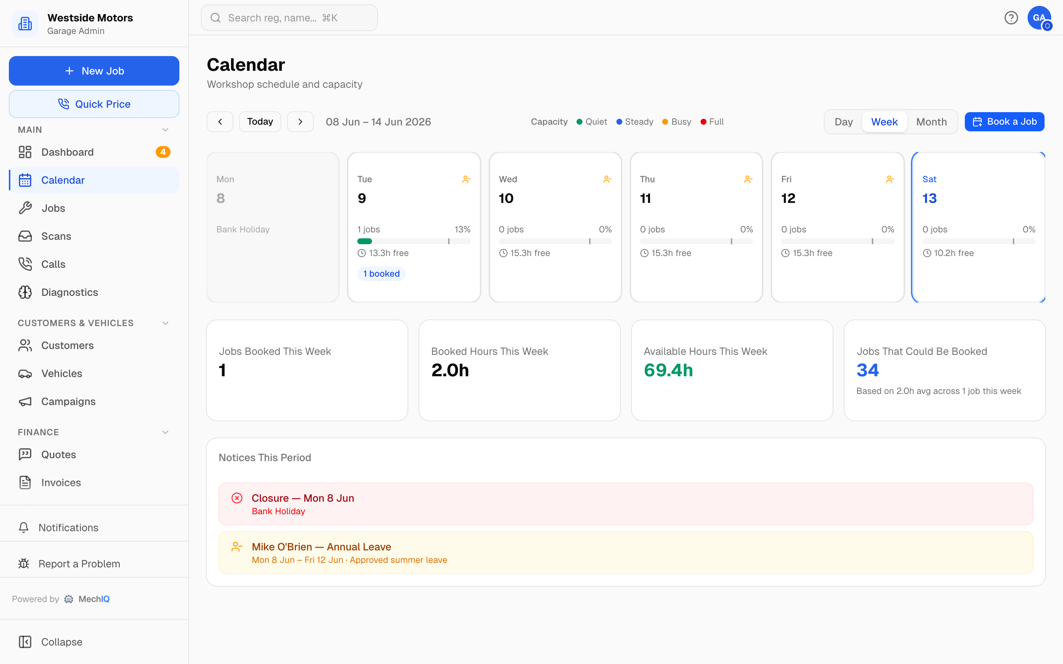
Task: Click the search magnifier icon
Action: coord(215,18)
